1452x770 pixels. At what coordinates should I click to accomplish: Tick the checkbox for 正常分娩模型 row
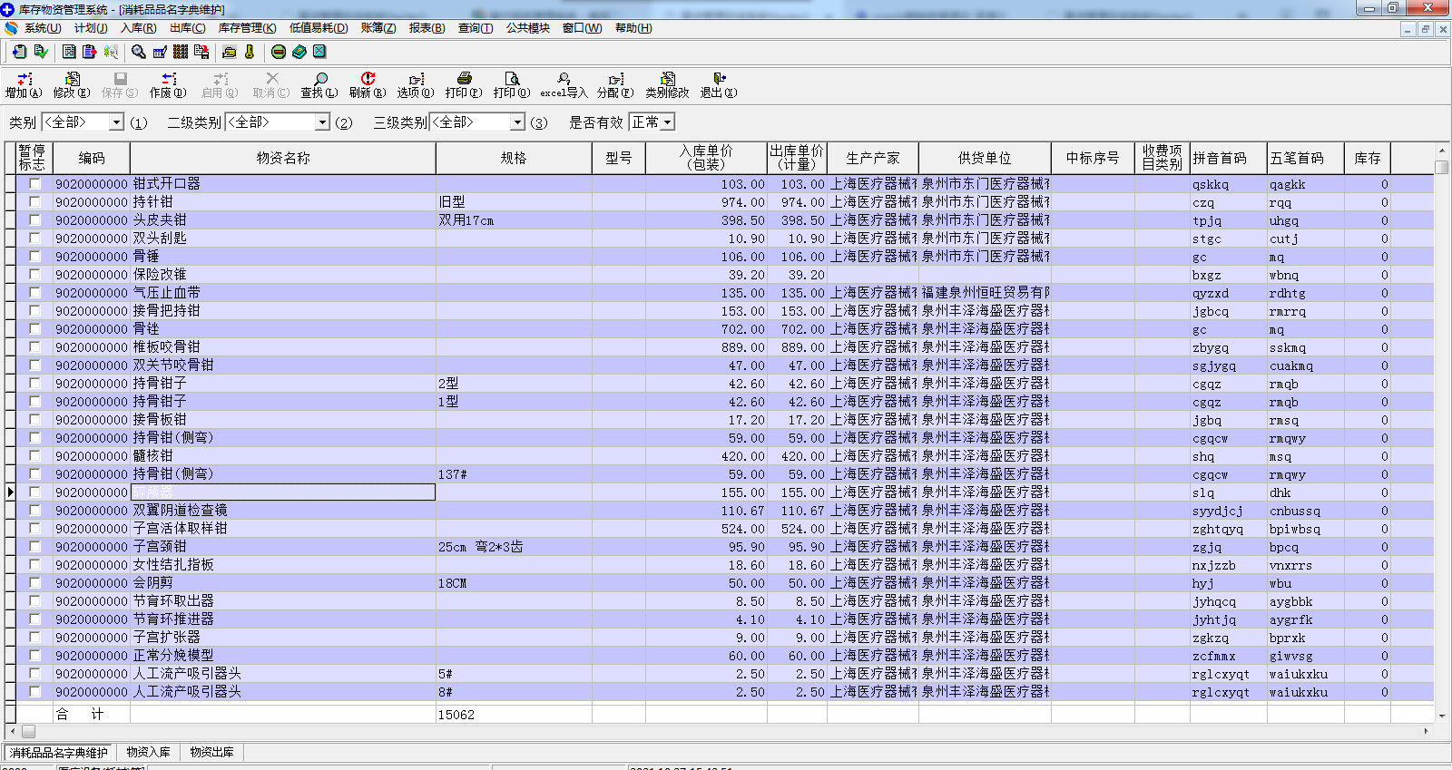click(34, 655)
